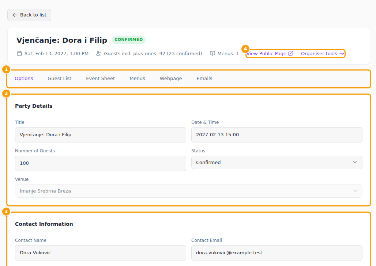Click the arrow icon after Organiser tools
The height and width of the screenshot is (266, 376).
click(342, 53)
